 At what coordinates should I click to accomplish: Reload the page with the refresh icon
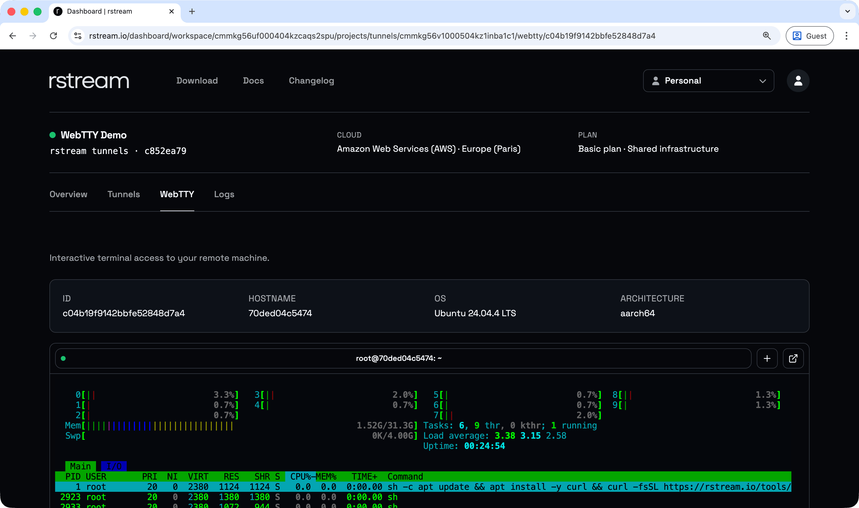point(54,36)
